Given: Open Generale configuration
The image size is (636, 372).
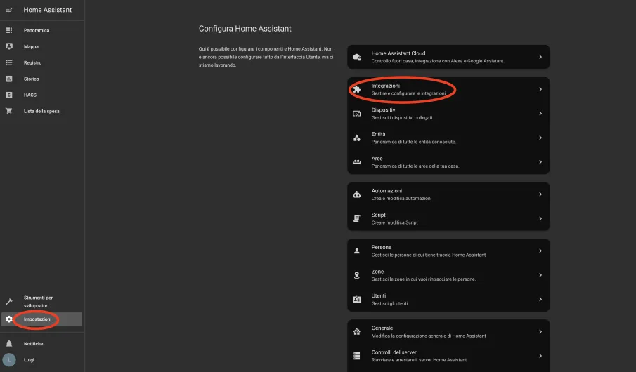Looking at the screenshot, I should (x=448, y=332).
